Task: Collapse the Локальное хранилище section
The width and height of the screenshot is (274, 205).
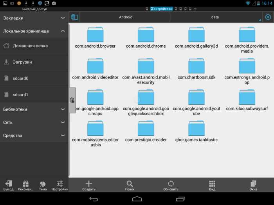Action: (x=34, y=31)
